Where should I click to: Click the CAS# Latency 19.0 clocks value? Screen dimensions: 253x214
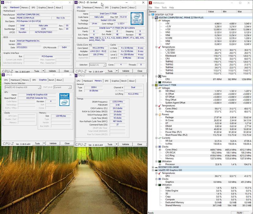click(x=117, y=108)
